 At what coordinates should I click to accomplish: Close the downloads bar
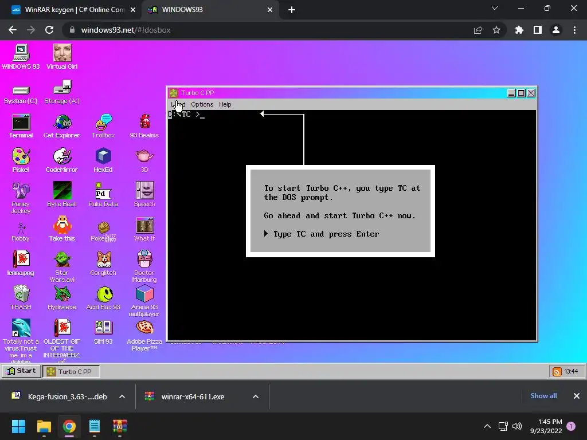pos(577,396)
